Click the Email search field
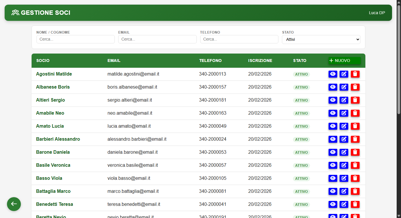Image resolution: width=401 pixels, height=218 pixels. coord(157,39)
